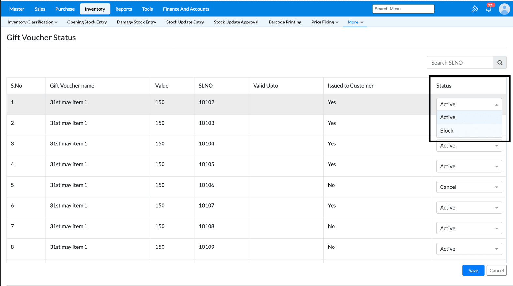Expand Inventory Classification submenu

tap(33, 22)
